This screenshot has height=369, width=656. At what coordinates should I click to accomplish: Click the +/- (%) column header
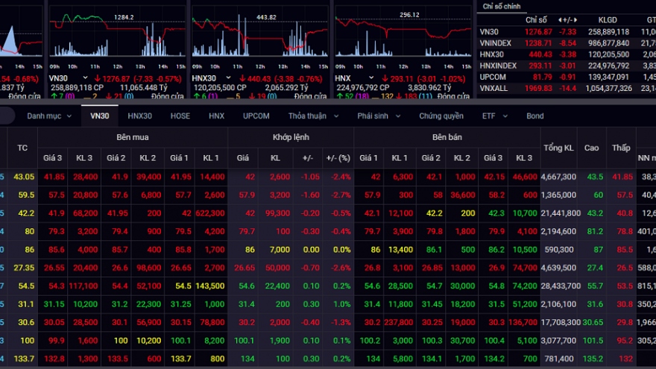tap(338, 158)
